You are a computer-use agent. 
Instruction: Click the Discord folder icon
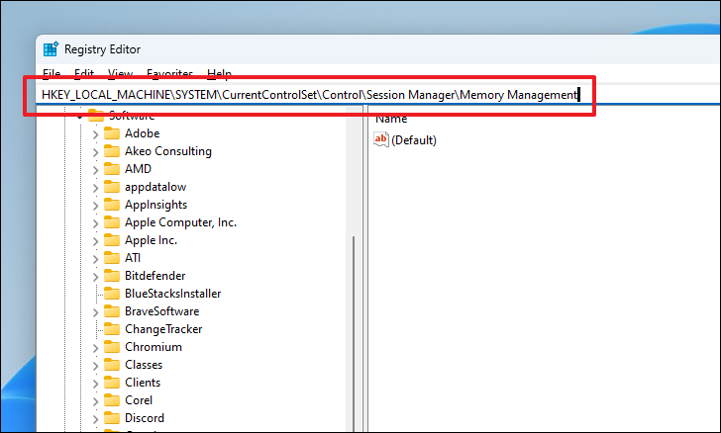pos(112,418)
